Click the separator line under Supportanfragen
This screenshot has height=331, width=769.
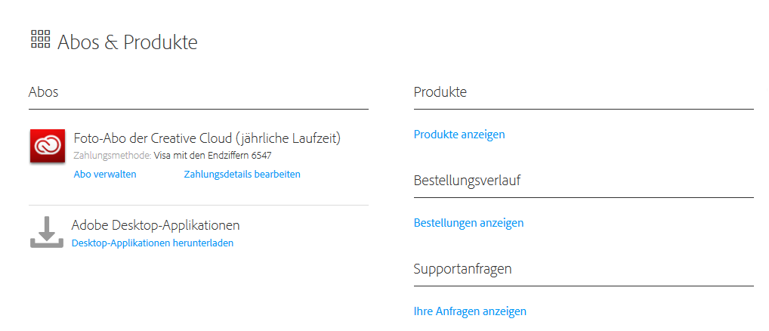click(583, 286)
